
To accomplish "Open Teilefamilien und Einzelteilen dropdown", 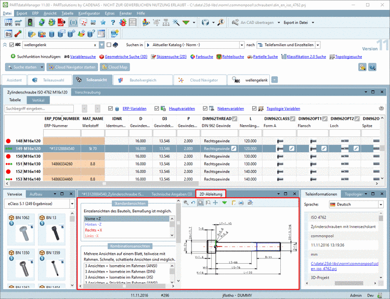I will pos(318,45).
